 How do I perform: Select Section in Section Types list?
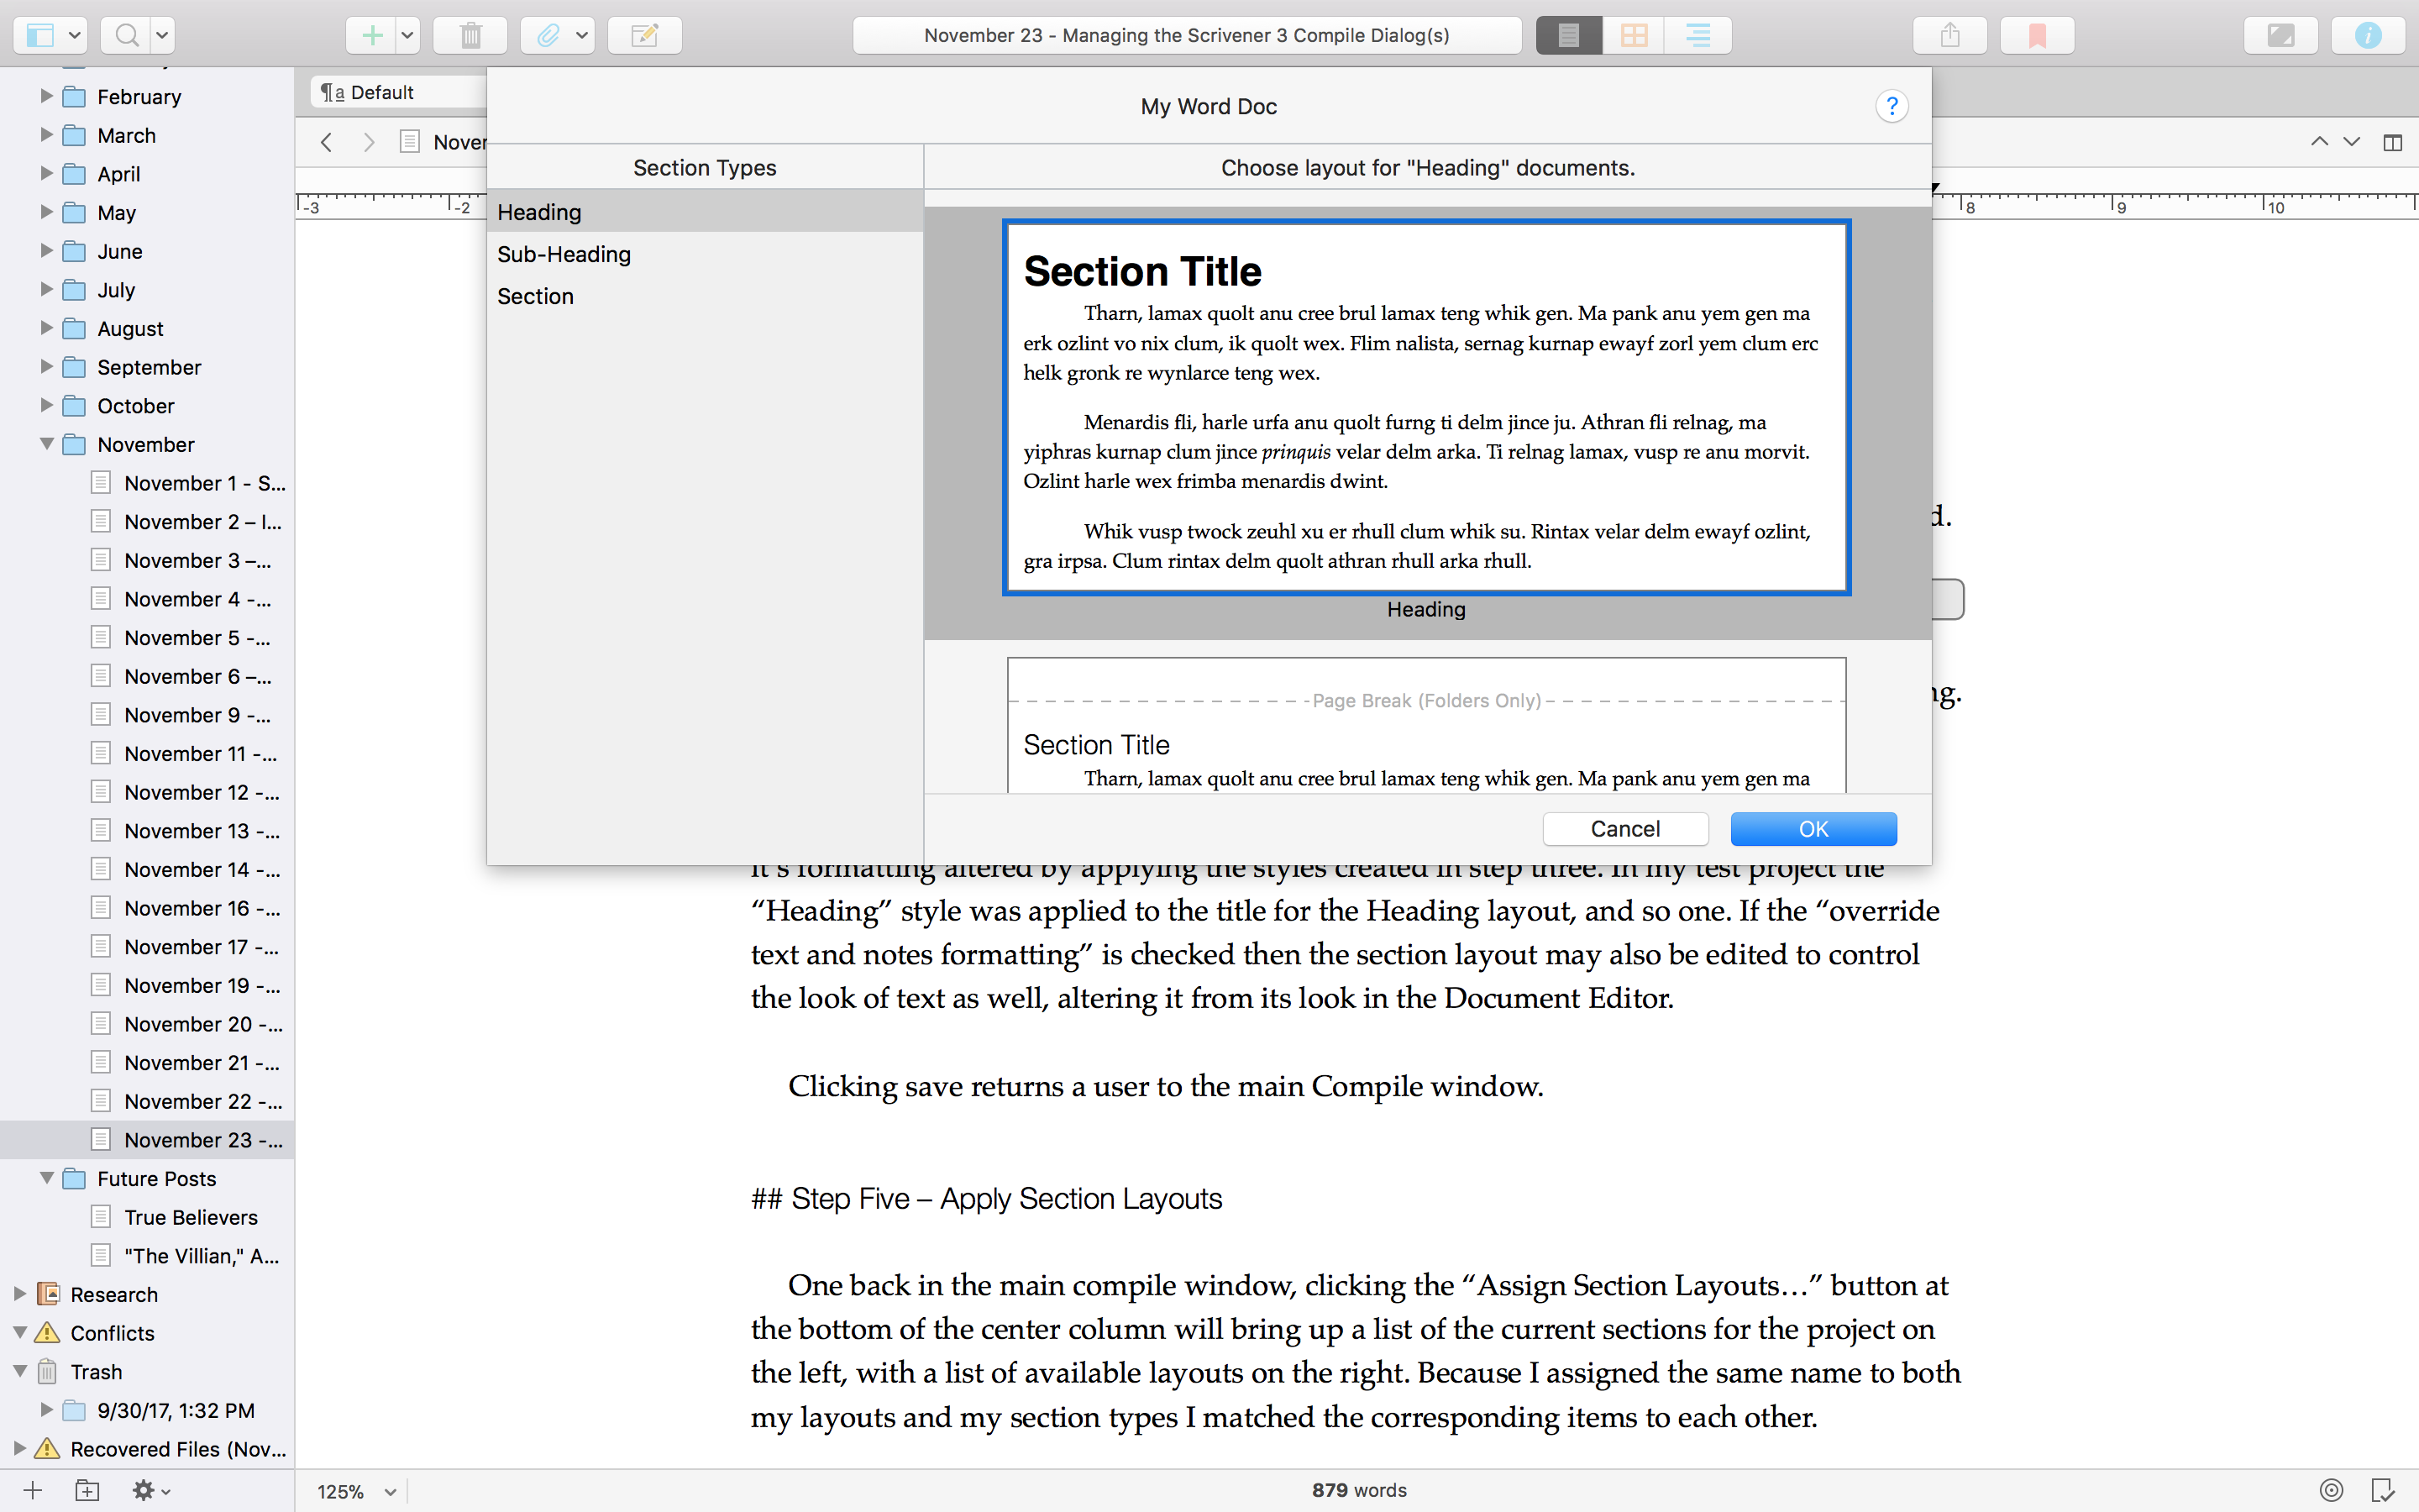click(536, 296)
